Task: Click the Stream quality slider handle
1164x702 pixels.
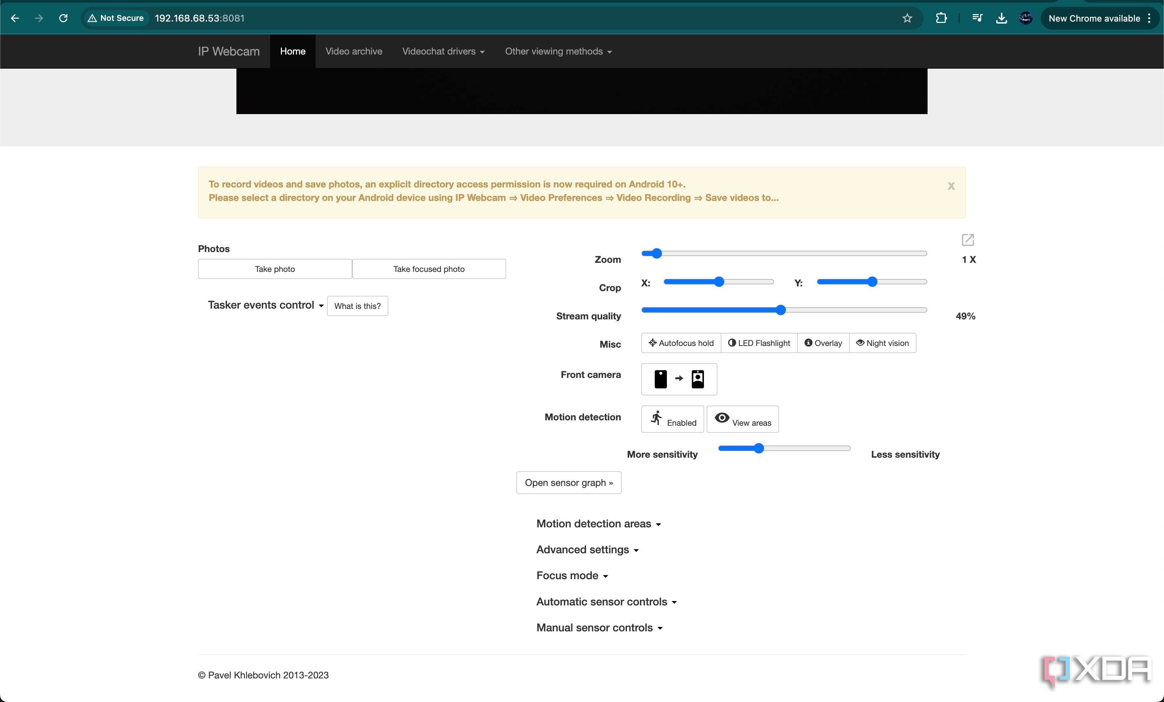Action: coord(780,310)
